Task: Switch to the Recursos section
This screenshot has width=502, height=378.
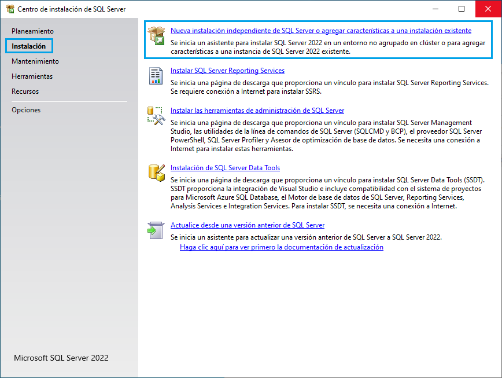Action: (x=25, y=91)
